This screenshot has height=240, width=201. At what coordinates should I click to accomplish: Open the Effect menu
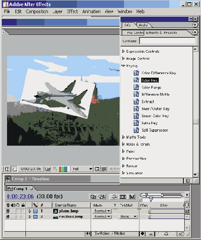(72, 11)
